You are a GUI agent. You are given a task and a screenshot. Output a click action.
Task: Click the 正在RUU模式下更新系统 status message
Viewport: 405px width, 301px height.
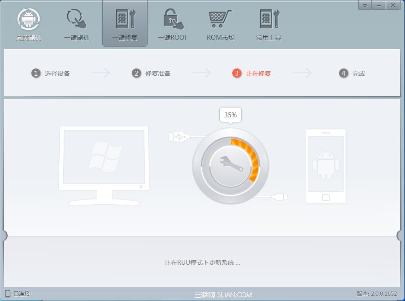(x=202, y=262)
